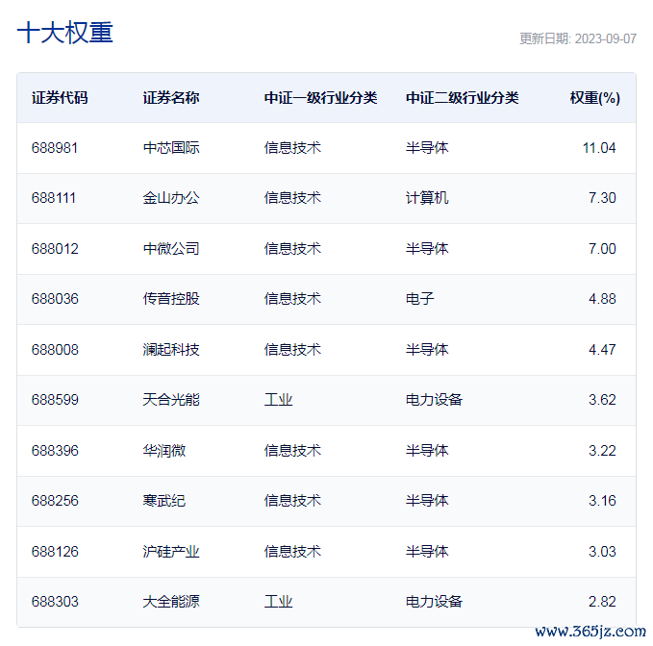
Task: Select the name 大全能源
Action: [171, 602]
